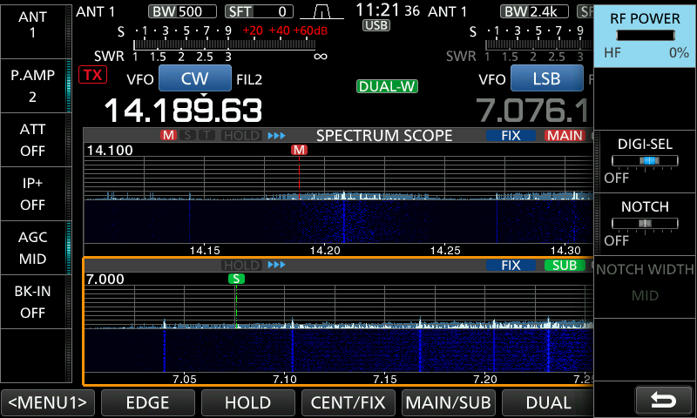Tap the passband filter shape icon

[x=321, y=12]
